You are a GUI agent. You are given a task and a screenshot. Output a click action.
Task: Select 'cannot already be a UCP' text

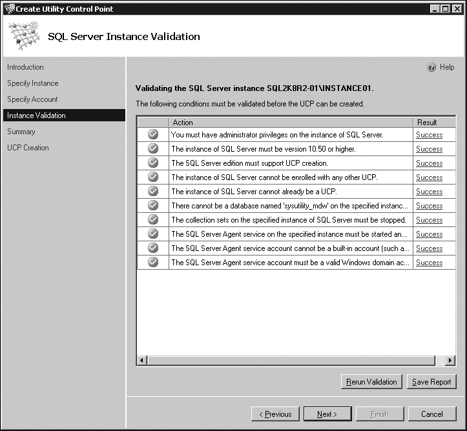pos(254,192)
